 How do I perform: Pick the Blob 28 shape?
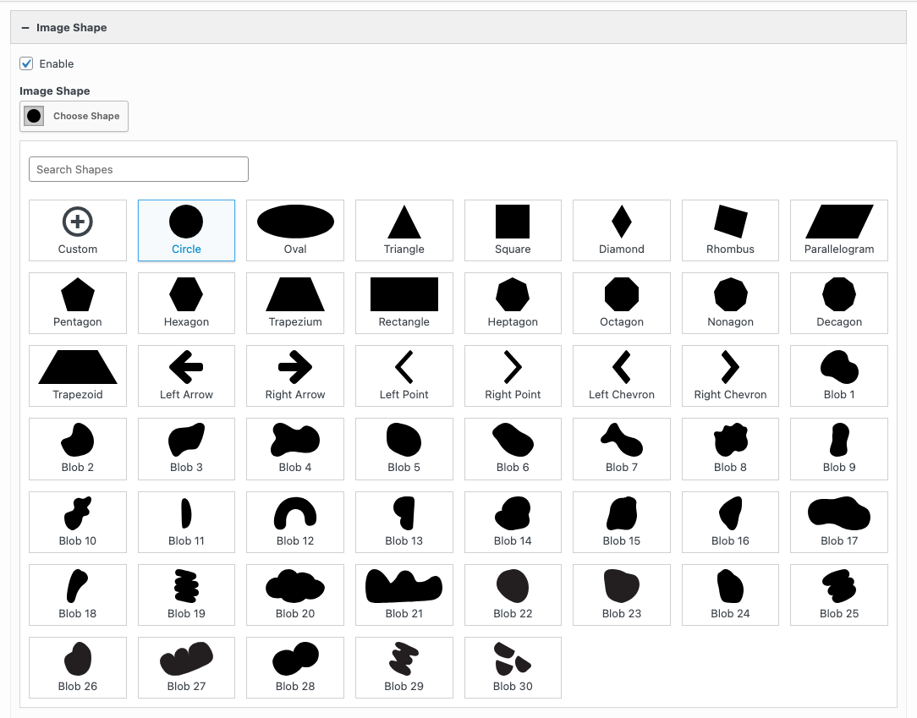295,668
